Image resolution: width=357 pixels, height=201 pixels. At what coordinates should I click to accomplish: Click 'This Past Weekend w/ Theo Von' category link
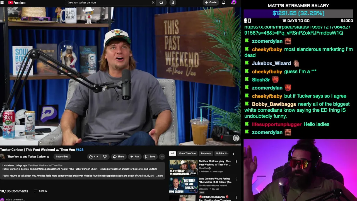click(x=45, y=166)
